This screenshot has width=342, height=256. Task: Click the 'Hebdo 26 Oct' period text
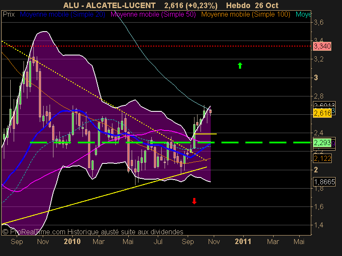tap(252, 5)
